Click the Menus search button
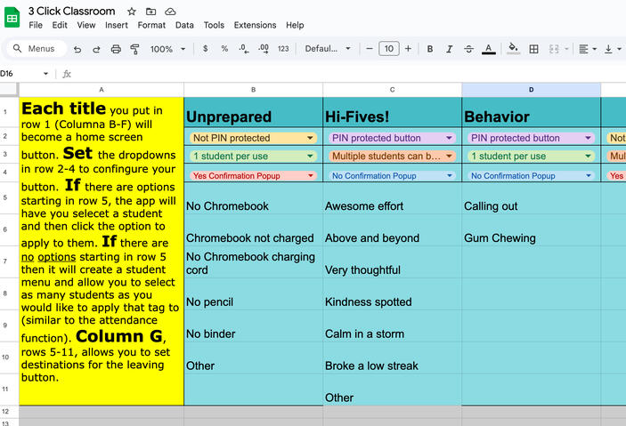 (x=35, y=49)
